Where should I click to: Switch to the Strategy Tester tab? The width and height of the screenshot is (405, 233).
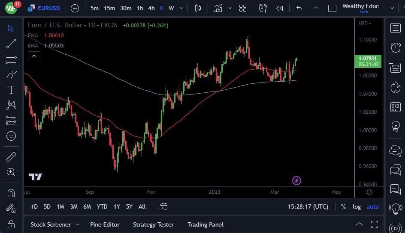pyautogui.click(x=153, y=224)
